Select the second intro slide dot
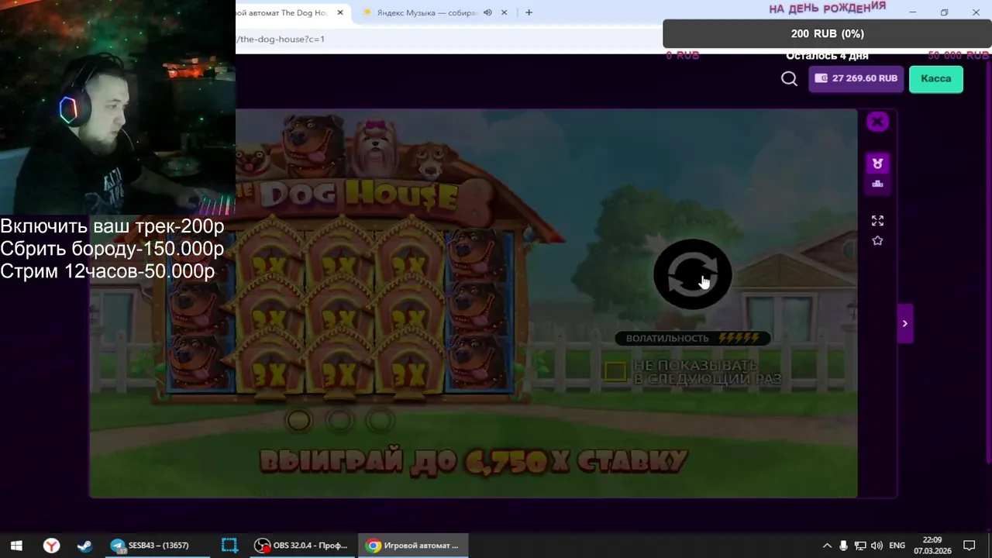The height and width of the screenshot is (558, 992). pyautogui.click(x=339, y=420)
